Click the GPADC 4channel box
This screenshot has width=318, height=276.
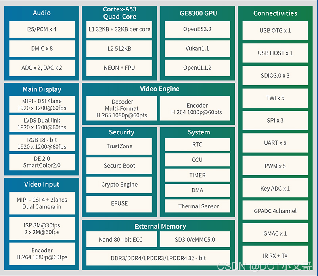point(275,210)
